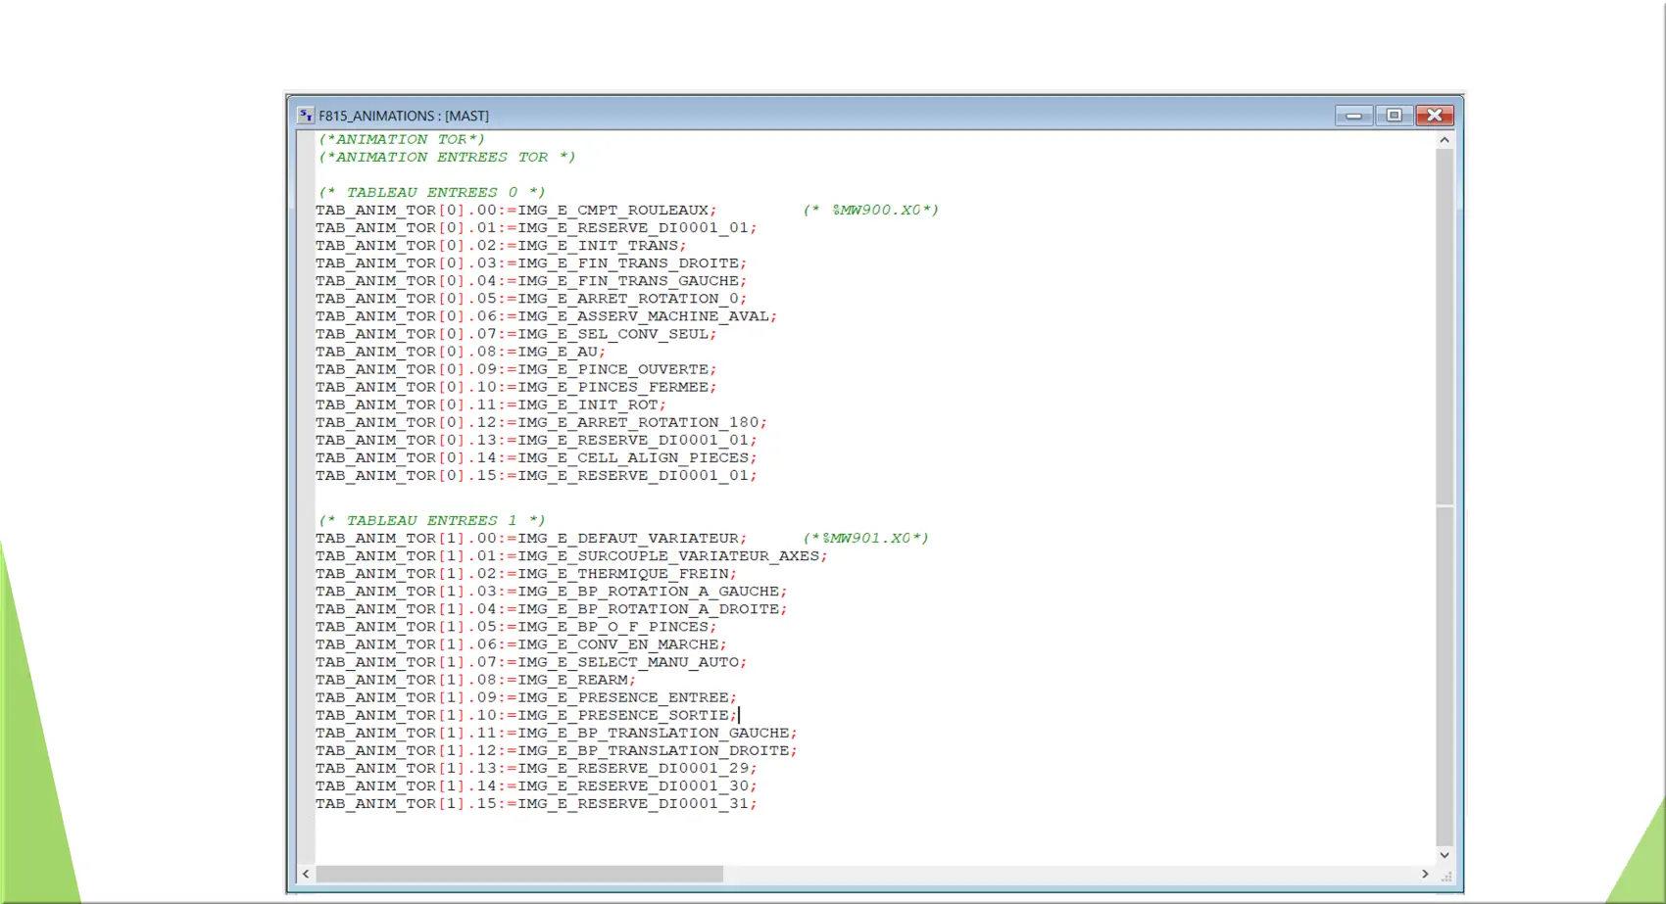Click line with IMG_E_DEFAUT_VARIATEUR

point(531,539)
